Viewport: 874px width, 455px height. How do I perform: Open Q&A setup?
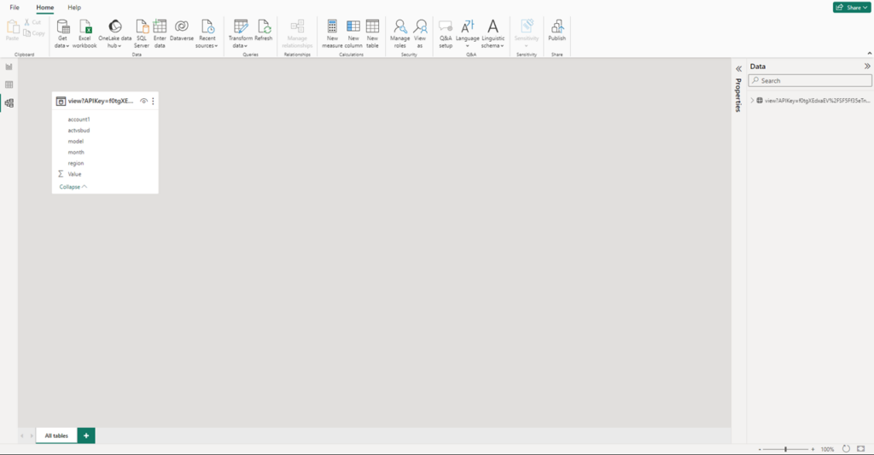pyautogui.click(x=446, y=34)
